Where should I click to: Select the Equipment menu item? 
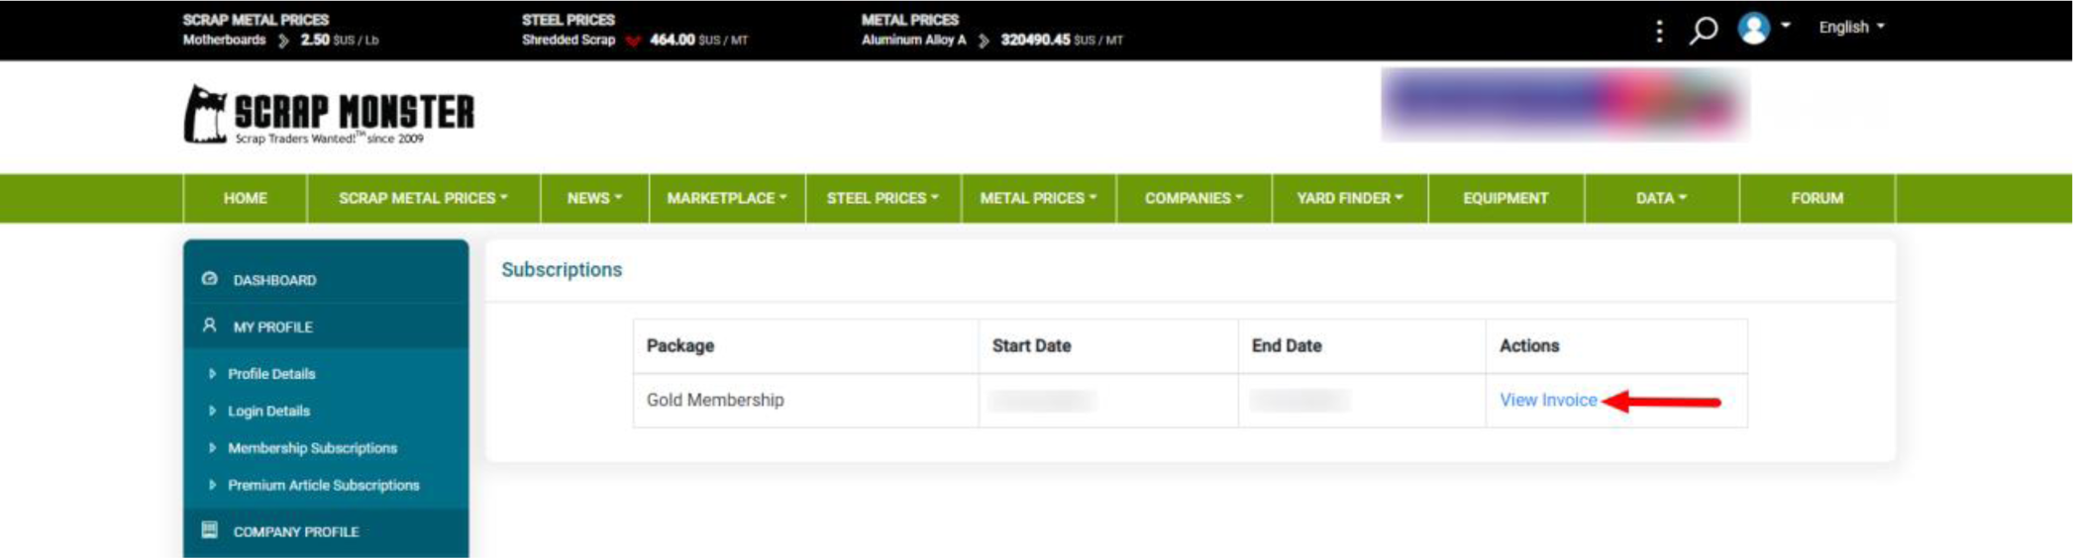(x=1504, y=198)
